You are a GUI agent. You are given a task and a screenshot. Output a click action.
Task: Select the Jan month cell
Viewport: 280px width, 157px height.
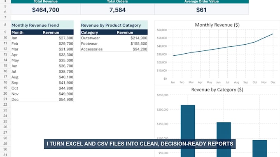point(14,38)
